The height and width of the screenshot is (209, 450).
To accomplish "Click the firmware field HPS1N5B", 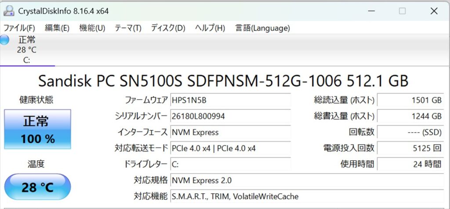I will pos(230,100).
